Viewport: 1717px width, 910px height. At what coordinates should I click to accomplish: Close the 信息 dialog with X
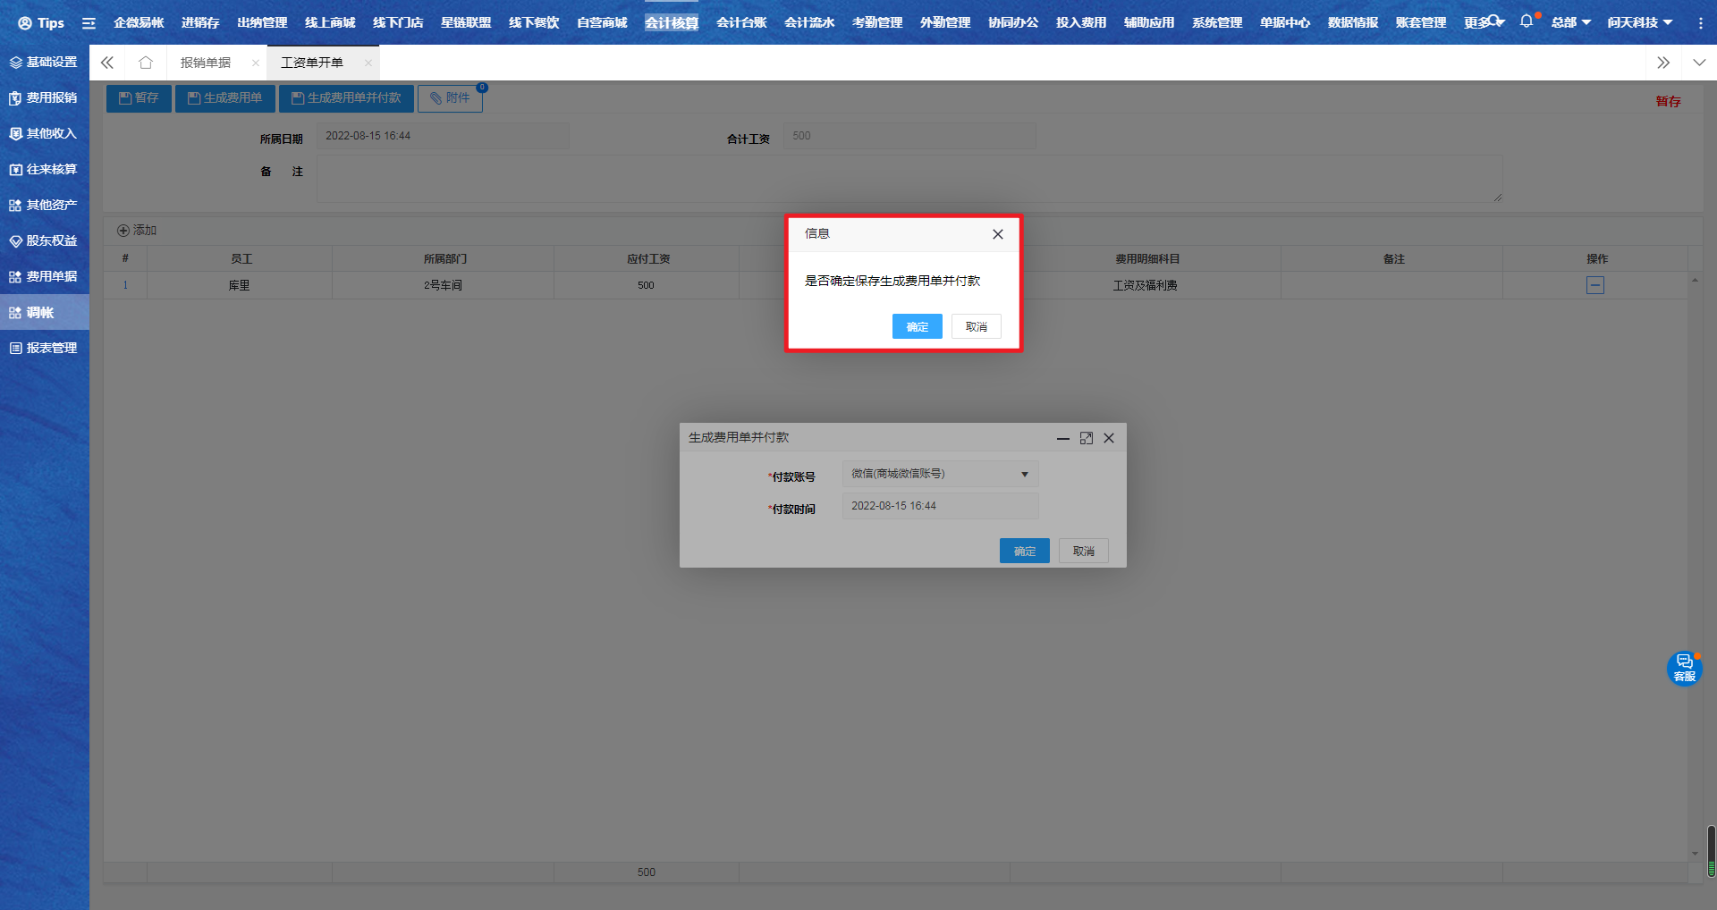tap(997, 234)
